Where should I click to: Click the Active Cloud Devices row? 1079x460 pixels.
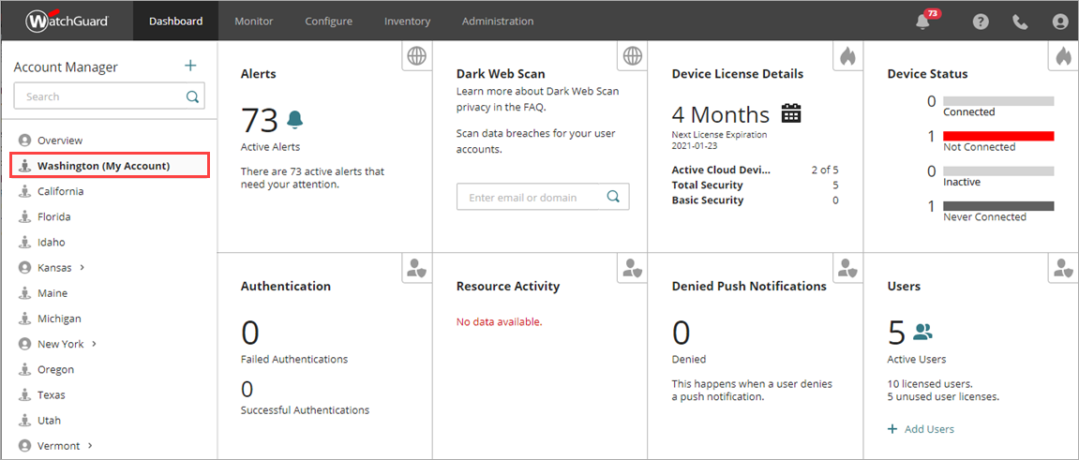(x=755, y=170)
